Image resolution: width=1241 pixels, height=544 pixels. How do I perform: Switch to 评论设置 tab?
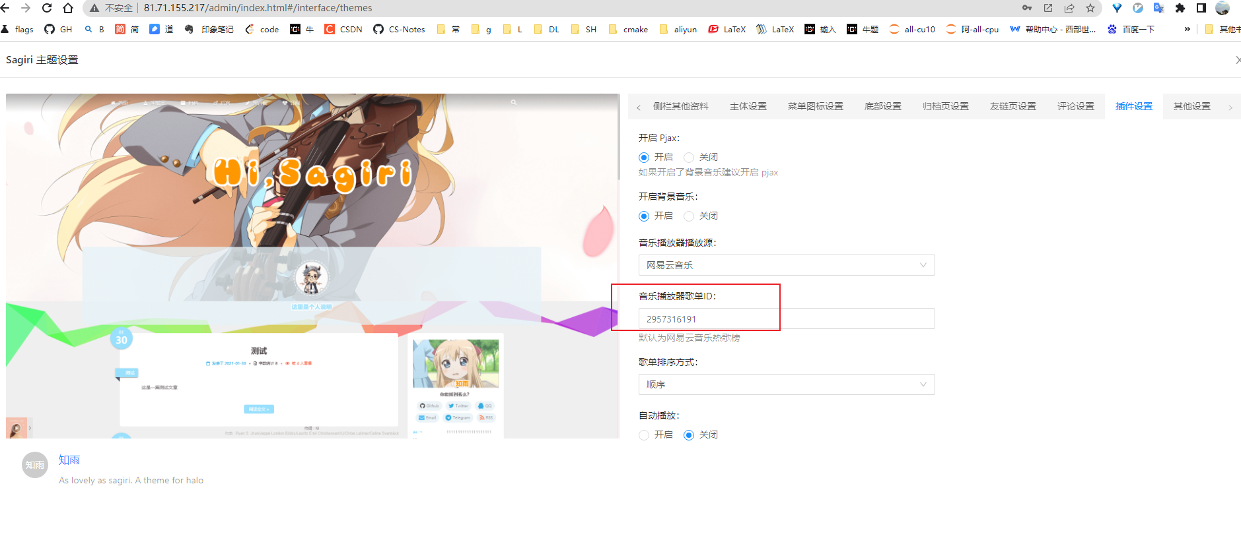click(x=1076, y=106)
